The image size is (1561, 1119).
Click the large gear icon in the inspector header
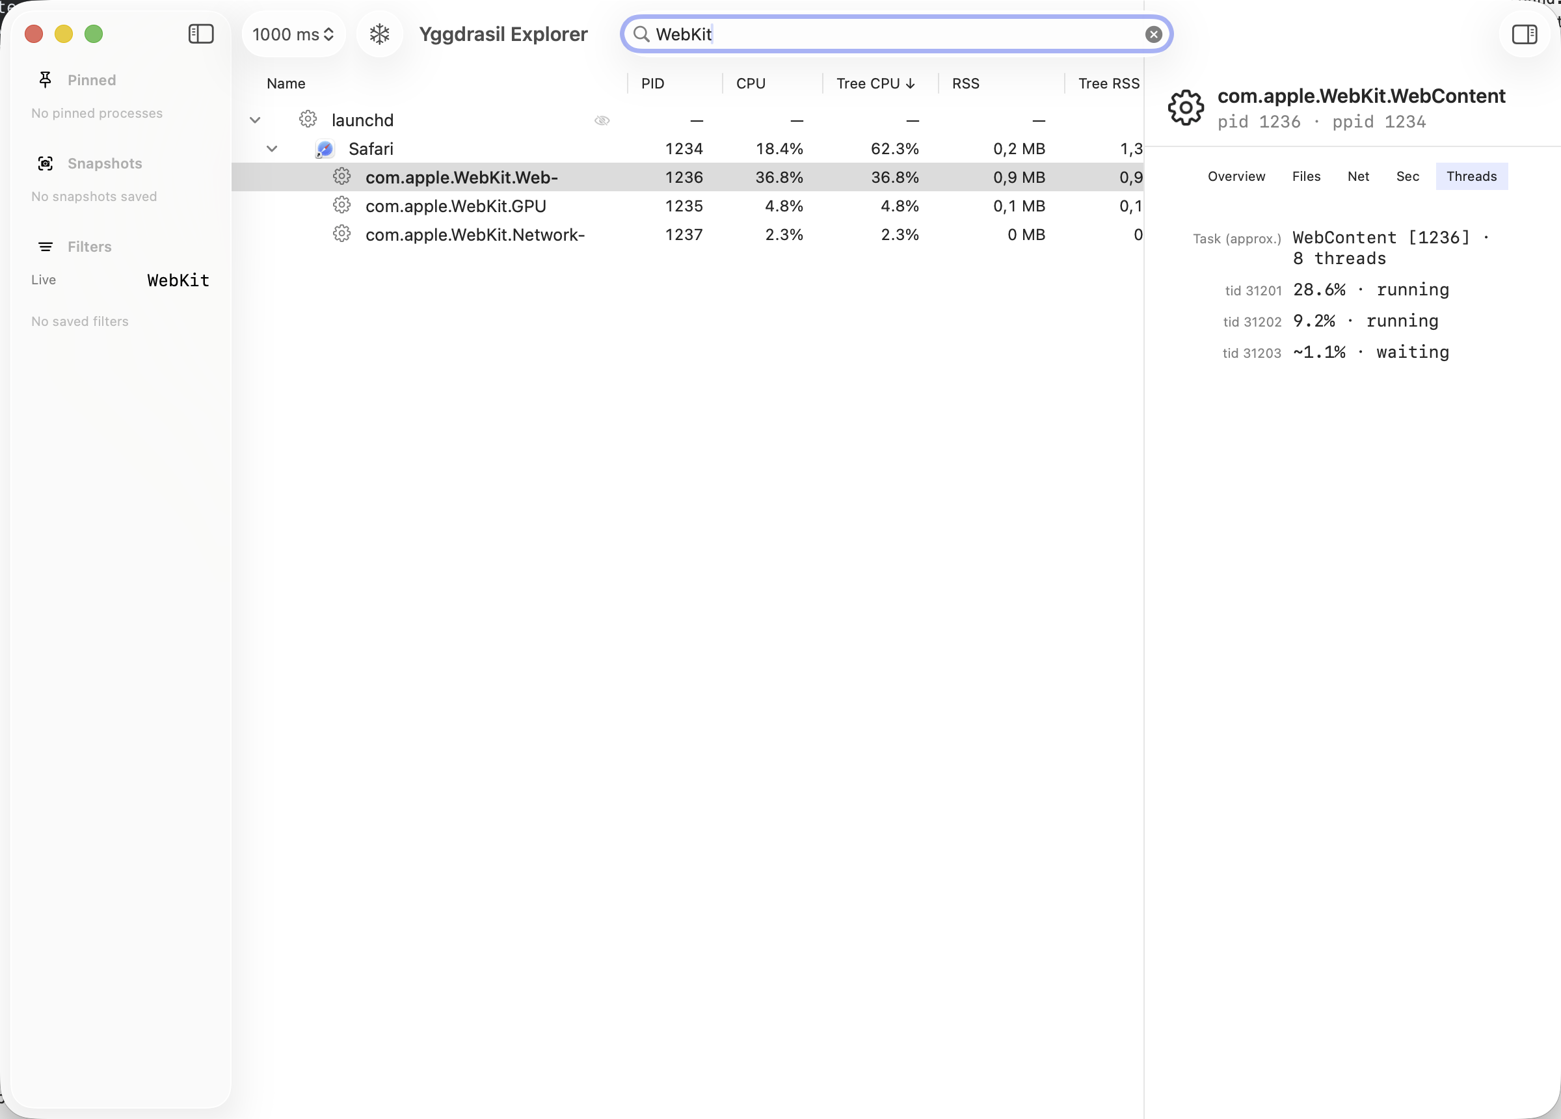click(x=1186, y=107)
